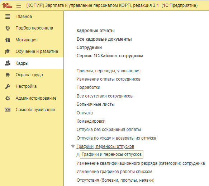Image resolution: width=209 pixels, height=186 pixels.
Task: Click the 1C logo icon
Action: coord(7,5)
